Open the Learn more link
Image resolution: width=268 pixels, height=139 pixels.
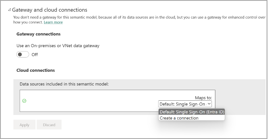(x=53, y=22)
